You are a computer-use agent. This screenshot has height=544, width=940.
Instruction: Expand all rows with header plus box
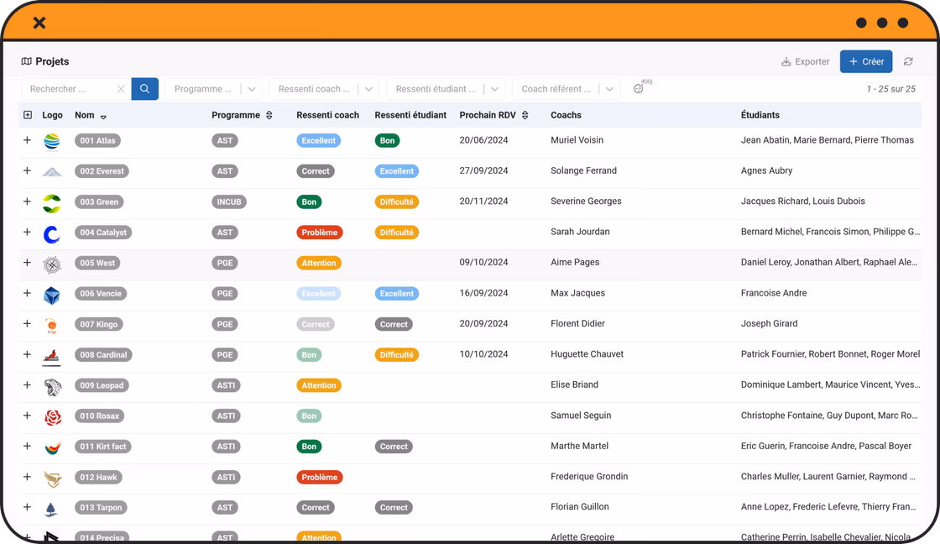point(28,114)
